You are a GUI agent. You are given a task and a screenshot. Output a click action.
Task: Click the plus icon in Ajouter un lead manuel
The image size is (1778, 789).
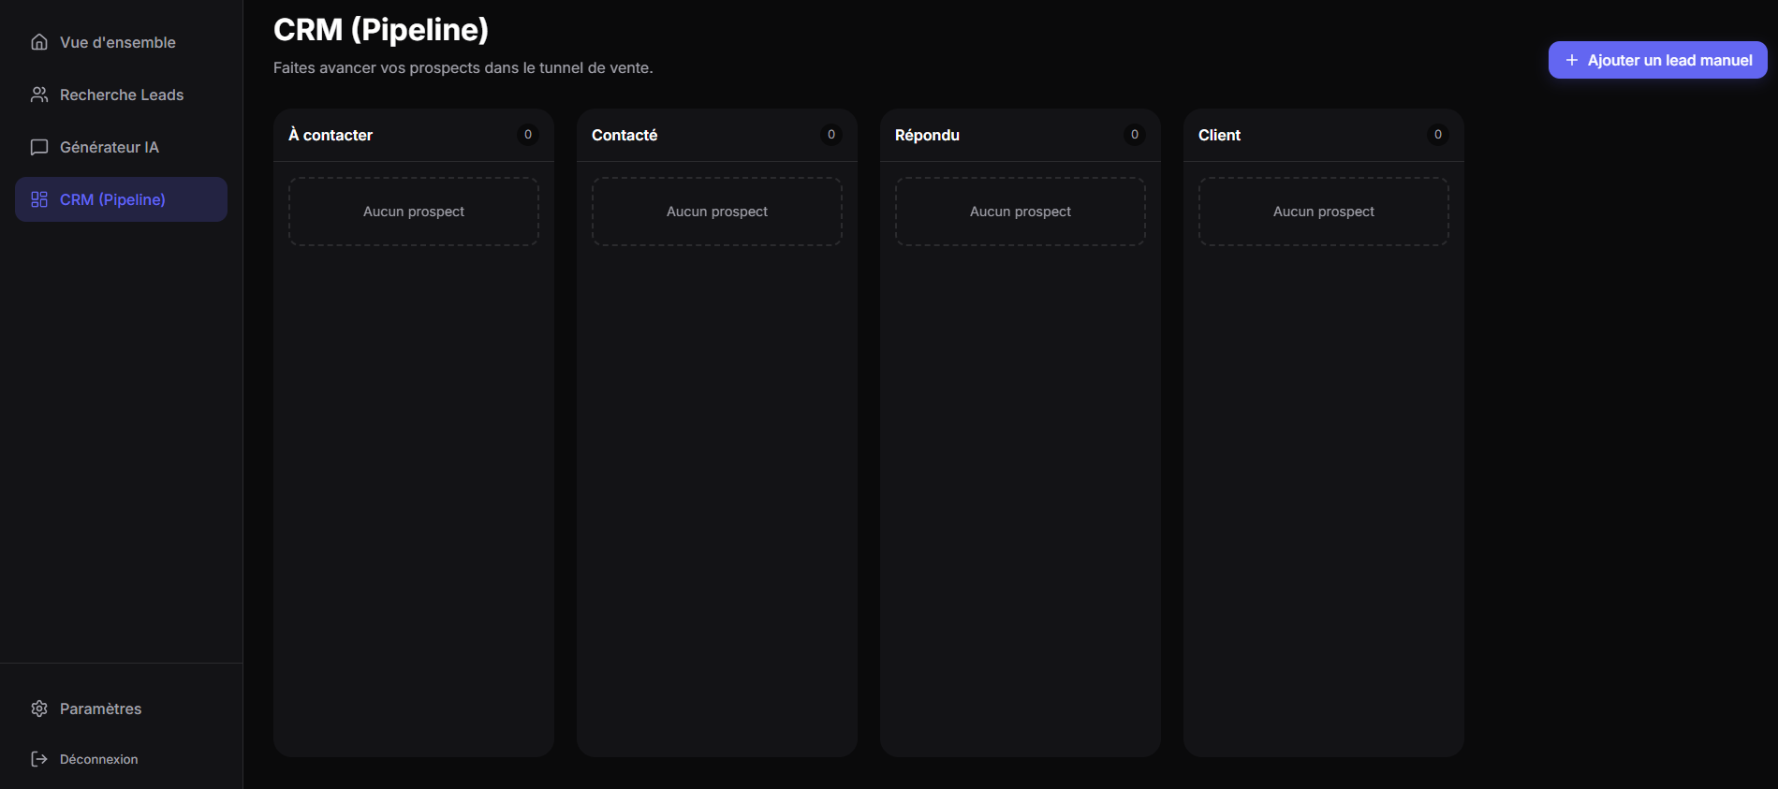pos(1572,60)
